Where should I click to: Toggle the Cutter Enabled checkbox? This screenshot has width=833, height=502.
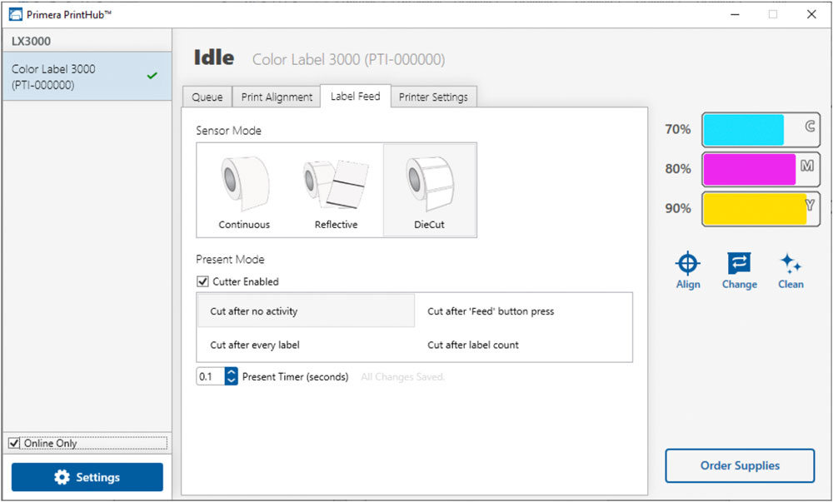[202, 281]
